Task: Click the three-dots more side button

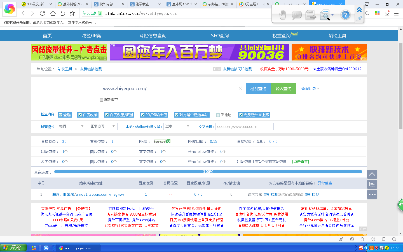Action: [x=372, y=194]
